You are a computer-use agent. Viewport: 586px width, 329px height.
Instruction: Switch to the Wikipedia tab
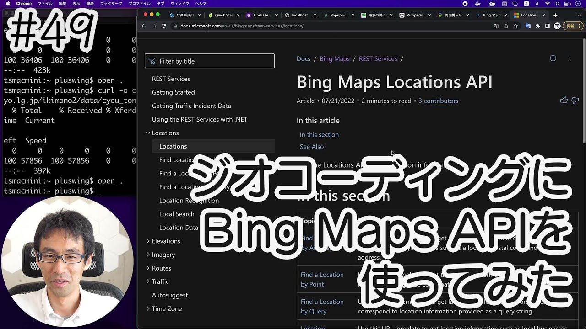tap(415, 15)
